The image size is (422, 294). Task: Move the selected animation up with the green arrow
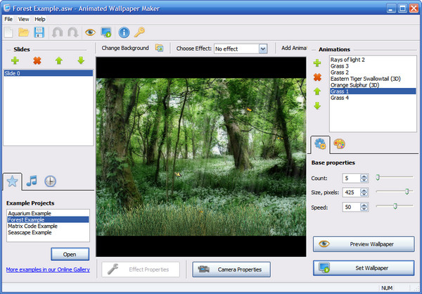(317, 91)
